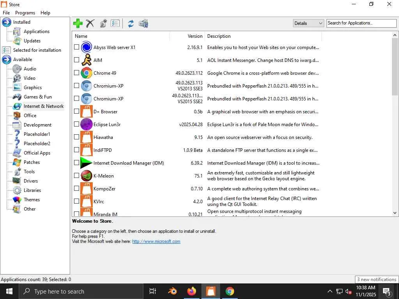This screenshot has width=399, height=299.
Task: Select the Video category icon
Action: point(17,78)
